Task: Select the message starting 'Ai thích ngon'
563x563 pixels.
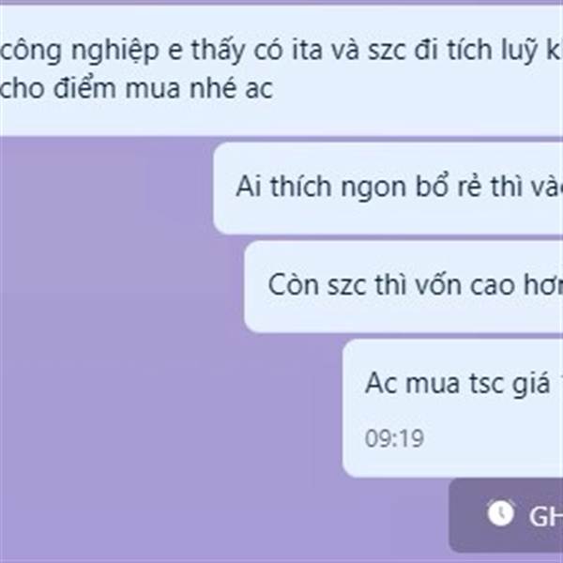Action: [388, 188]
